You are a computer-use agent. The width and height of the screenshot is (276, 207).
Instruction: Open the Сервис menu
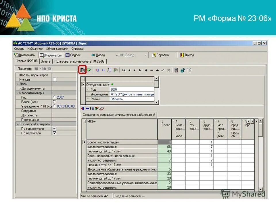[x=19, y=49]
